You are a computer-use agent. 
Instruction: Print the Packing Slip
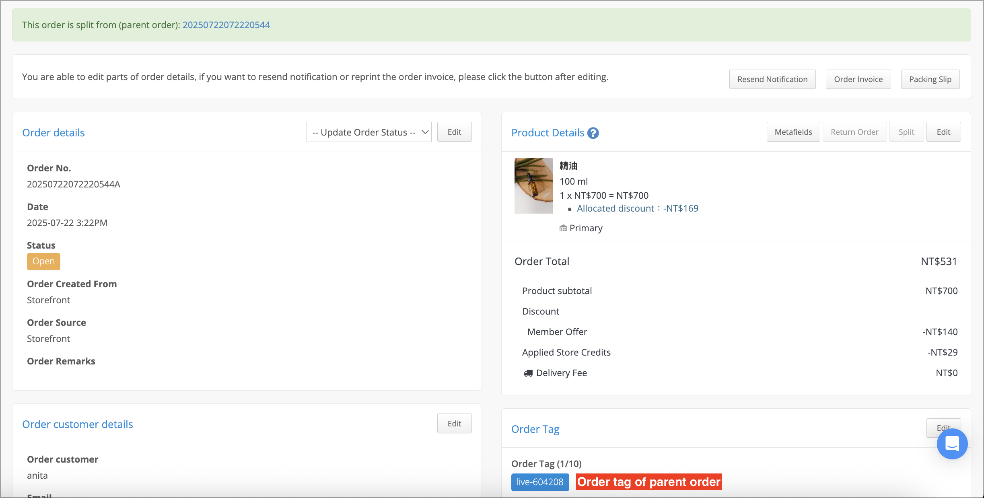pyautogui.click(x=930, y=79)
